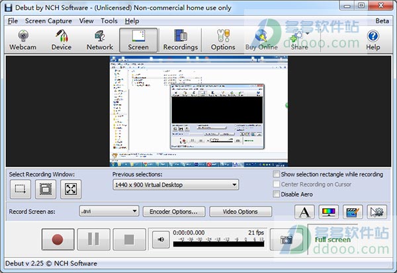
Task: Open the cursor settings gear icon
Action: point(377,212)
